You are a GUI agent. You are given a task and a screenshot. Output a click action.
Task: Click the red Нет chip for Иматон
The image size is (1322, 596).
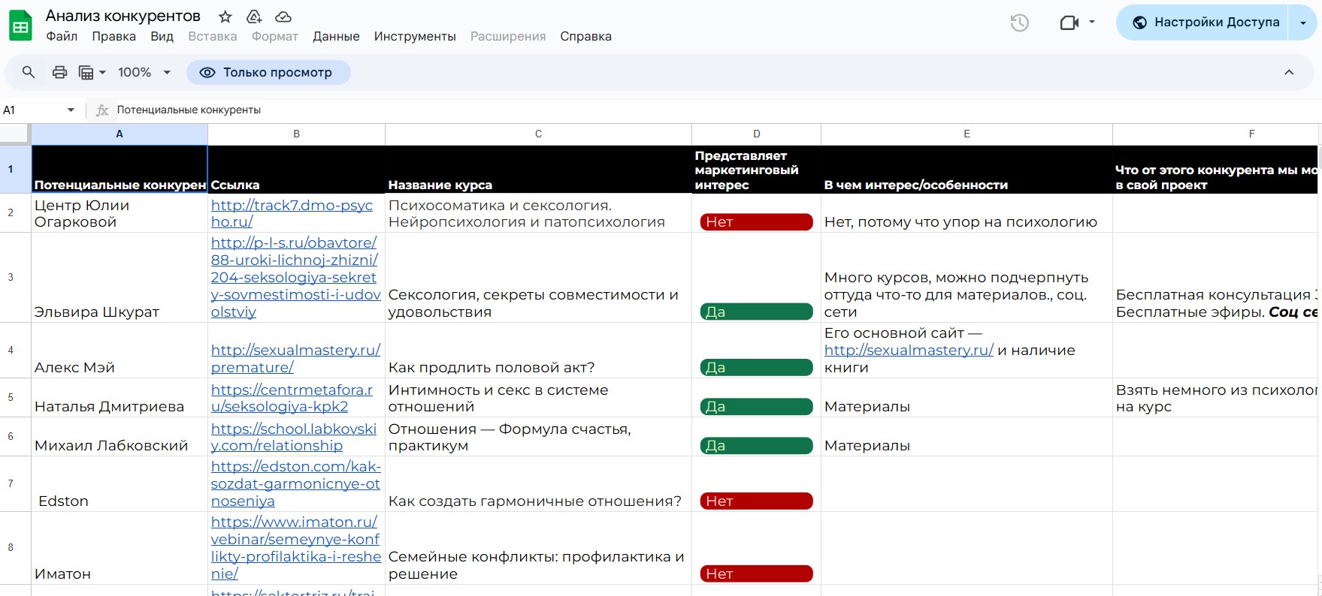756,573
